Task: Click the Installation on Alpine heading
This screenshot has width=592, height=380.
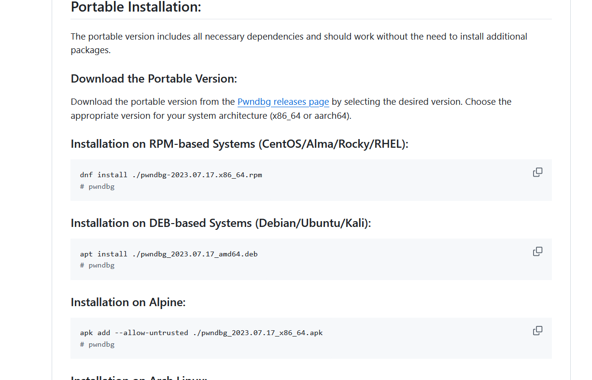Action: (x=128, y=302)
